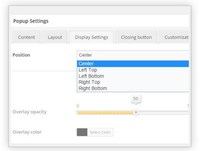Click the Overlay opacity slider handle
The width and height of the screenshot is (200, 151).
click(136, 112)
